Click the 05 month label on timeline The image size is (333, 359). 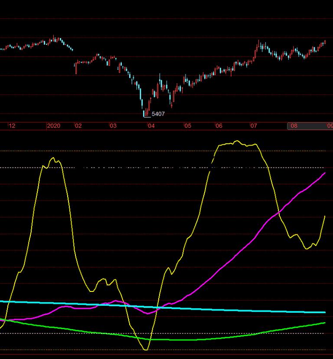tap(187, 126)
